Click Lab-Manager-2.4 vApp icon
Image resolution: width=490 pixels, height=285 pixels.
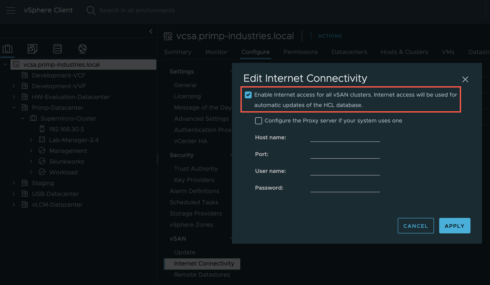[x=42, y=140]
